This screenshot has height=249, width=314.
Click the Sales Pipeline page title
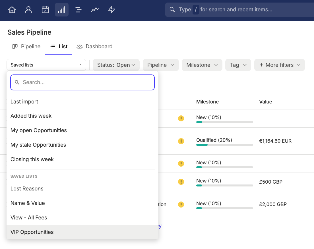[30, 32]
